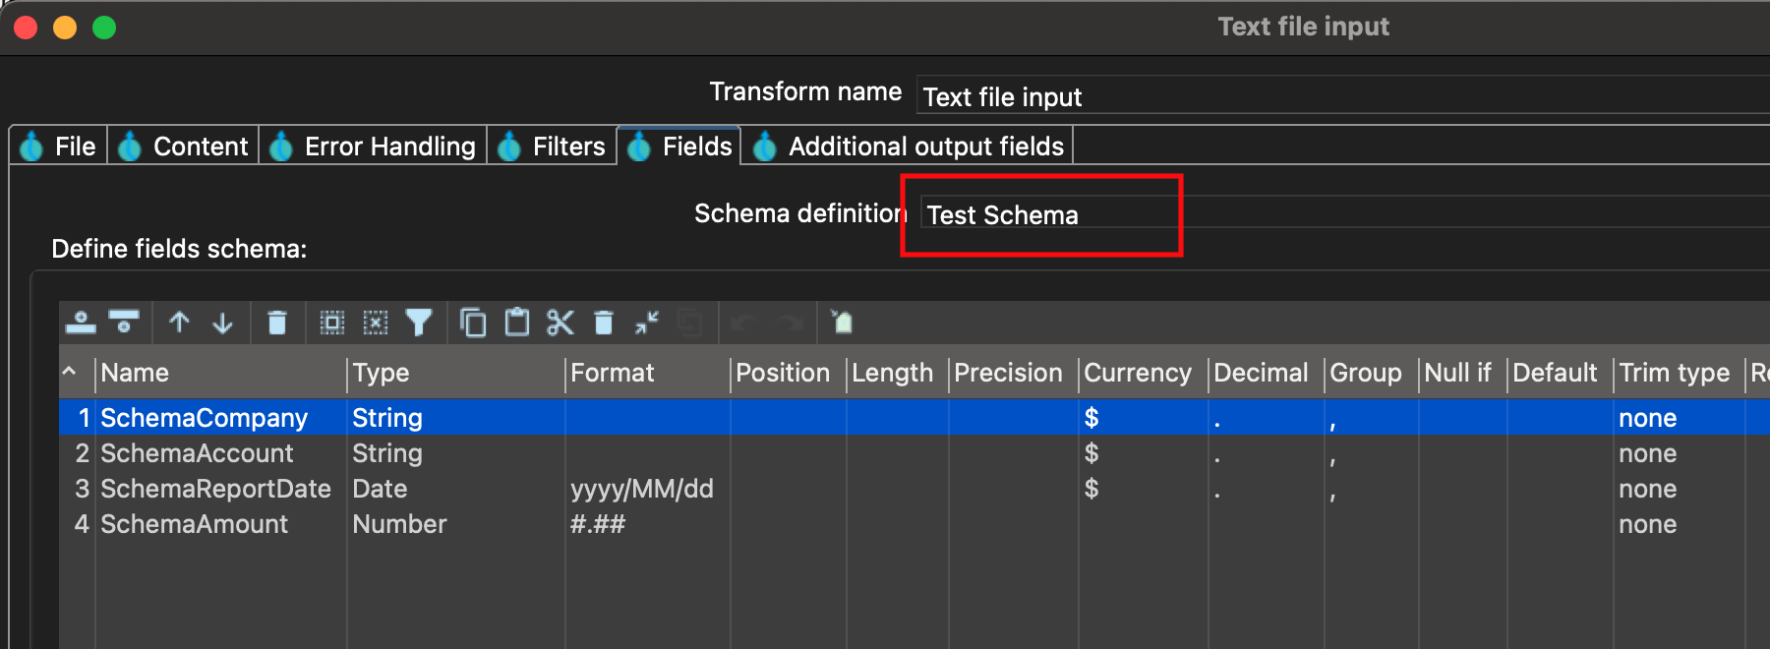Click the insert row below icon

tap(124, 323)
